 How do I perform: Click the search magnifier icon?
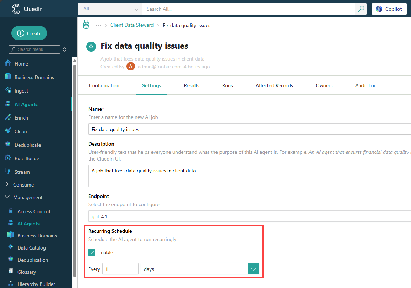(x=361, y=9)
